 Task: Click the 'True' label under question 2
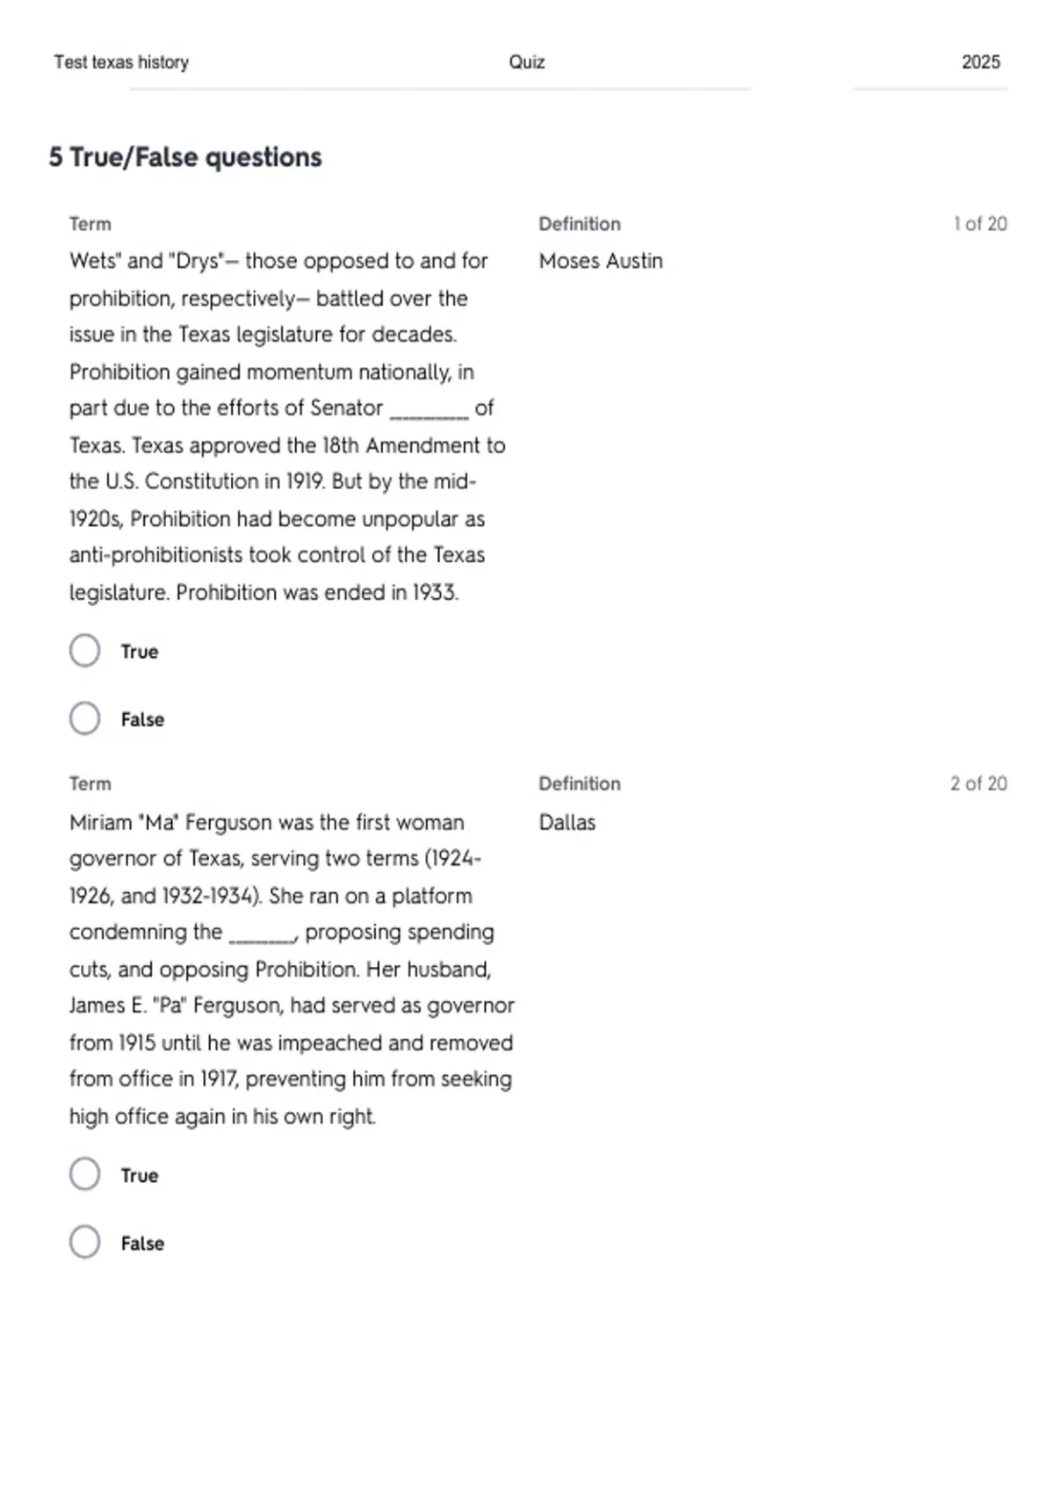[x=140, y=1175]
